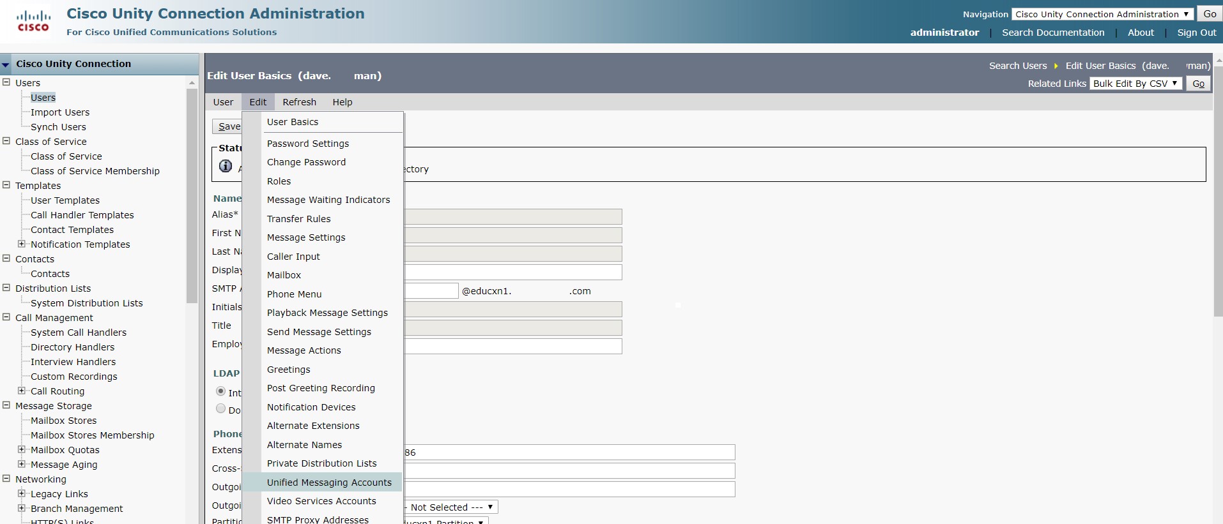Open System Distribution Lists in sidebar
The height and width of the screenshot is (524, 1223).
(87, 303)
